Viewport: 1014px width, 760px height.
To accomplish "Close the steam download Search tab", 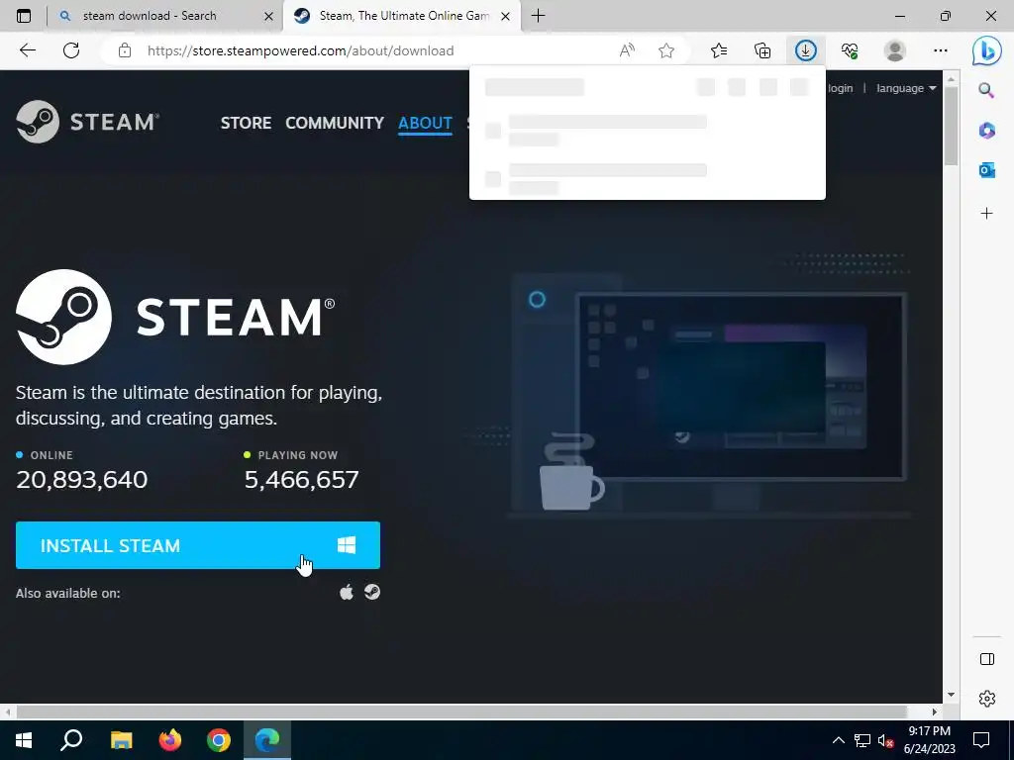I will coord(269,16).
